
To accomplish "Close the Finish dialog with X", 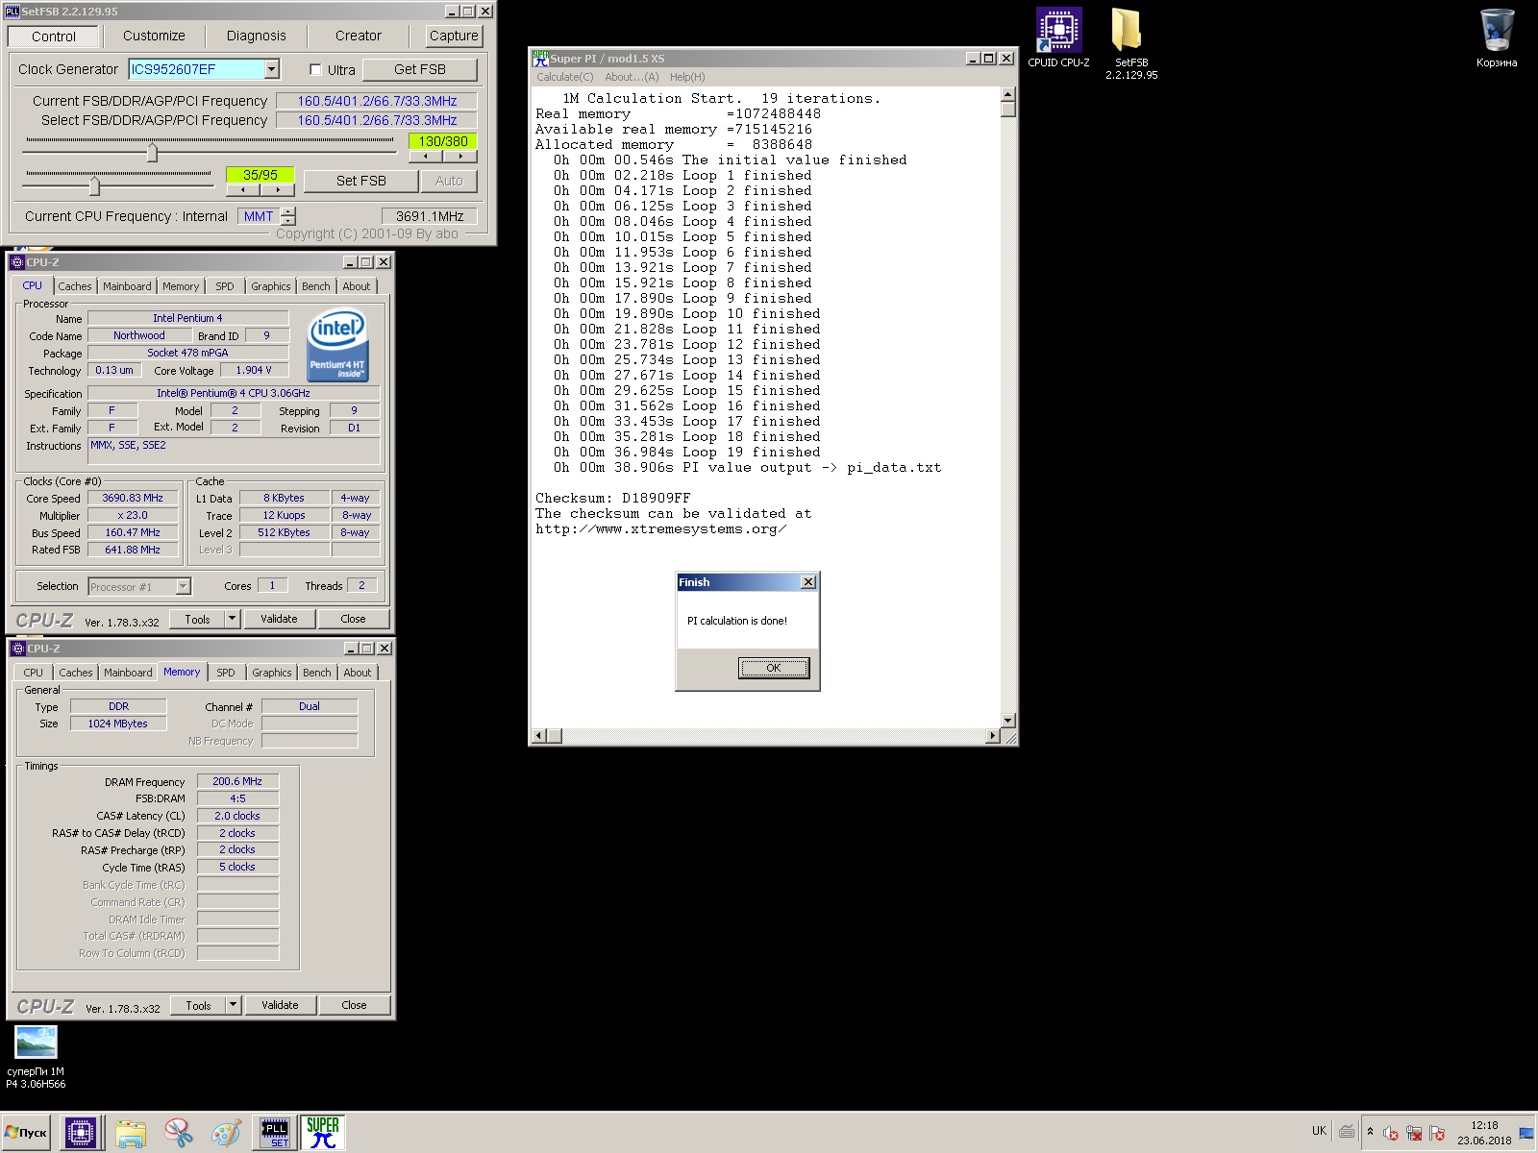I will pyautogui.click(x=808, y=582).
